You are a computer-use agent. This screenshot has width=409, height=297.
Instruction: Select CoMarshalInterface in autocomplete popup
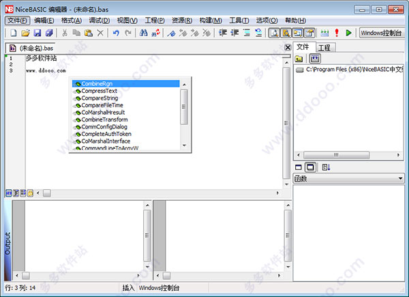pyautogui.click(x=125, y=141)
